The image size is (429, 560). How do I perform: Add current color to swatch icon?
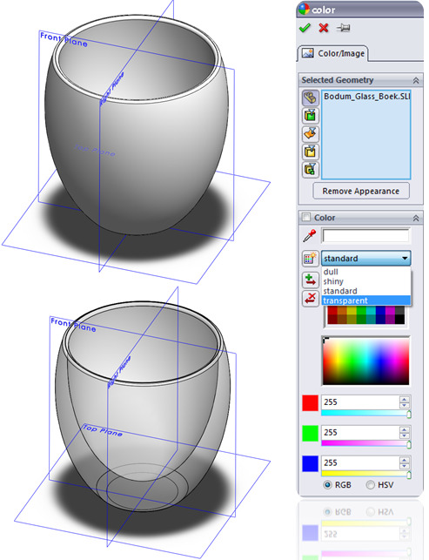tap(310, 280)
